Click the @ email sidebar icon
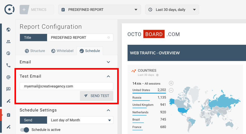Image resolution: width=246 pixels, height=134 pixels. coord(9,77)
